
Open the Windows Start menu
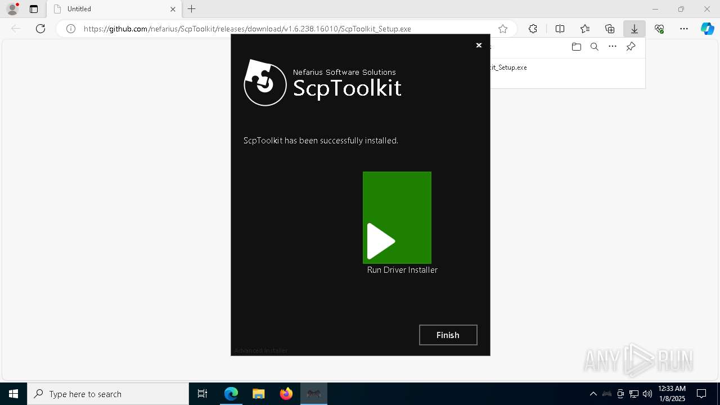[13, 394]
